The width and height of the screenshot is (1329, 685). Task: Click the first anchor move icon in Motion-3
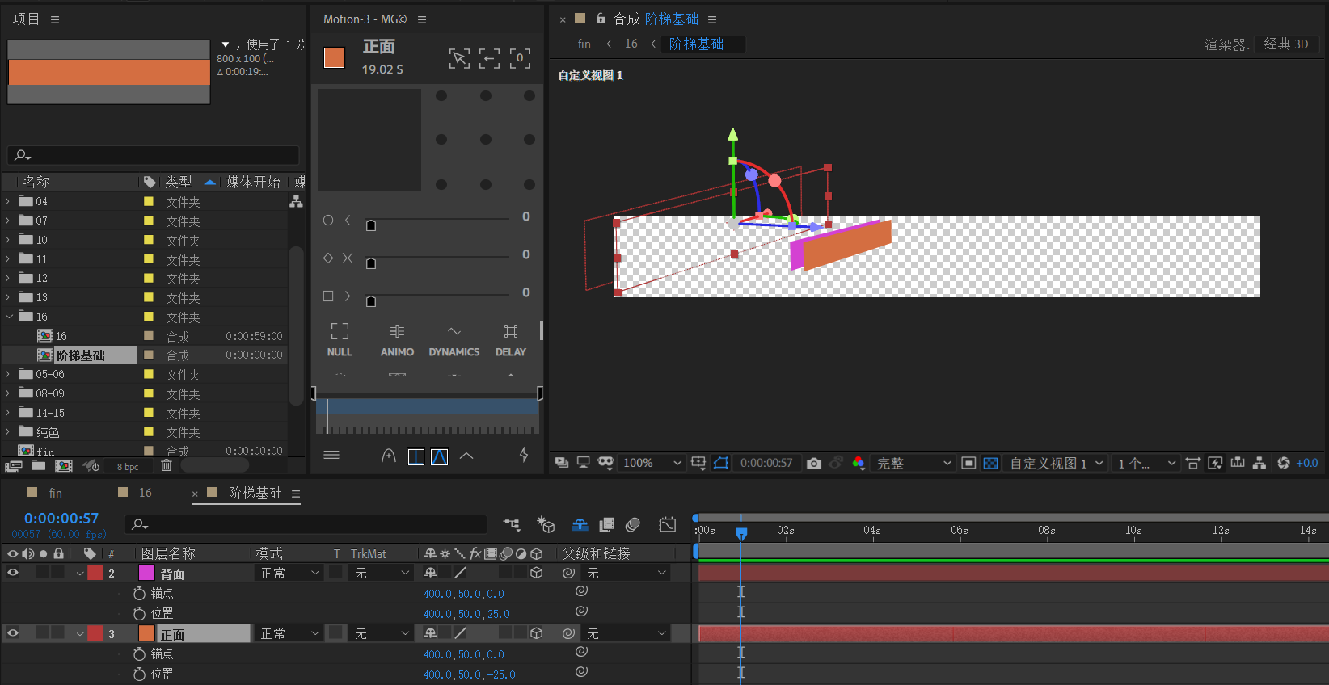(459, 58)
